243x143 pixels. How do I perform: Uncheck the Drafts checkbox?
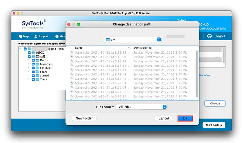coord(33,60)
